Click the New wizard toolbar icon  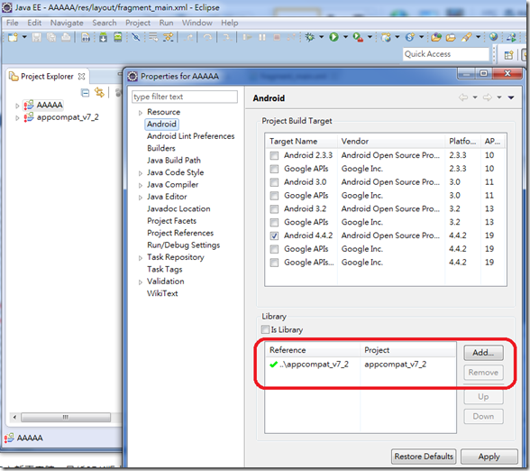coord(13,37)
